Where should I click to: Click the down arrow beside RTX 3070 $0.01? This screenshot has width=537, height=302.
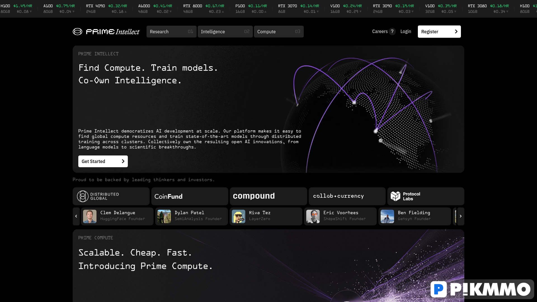pos(318,12)
